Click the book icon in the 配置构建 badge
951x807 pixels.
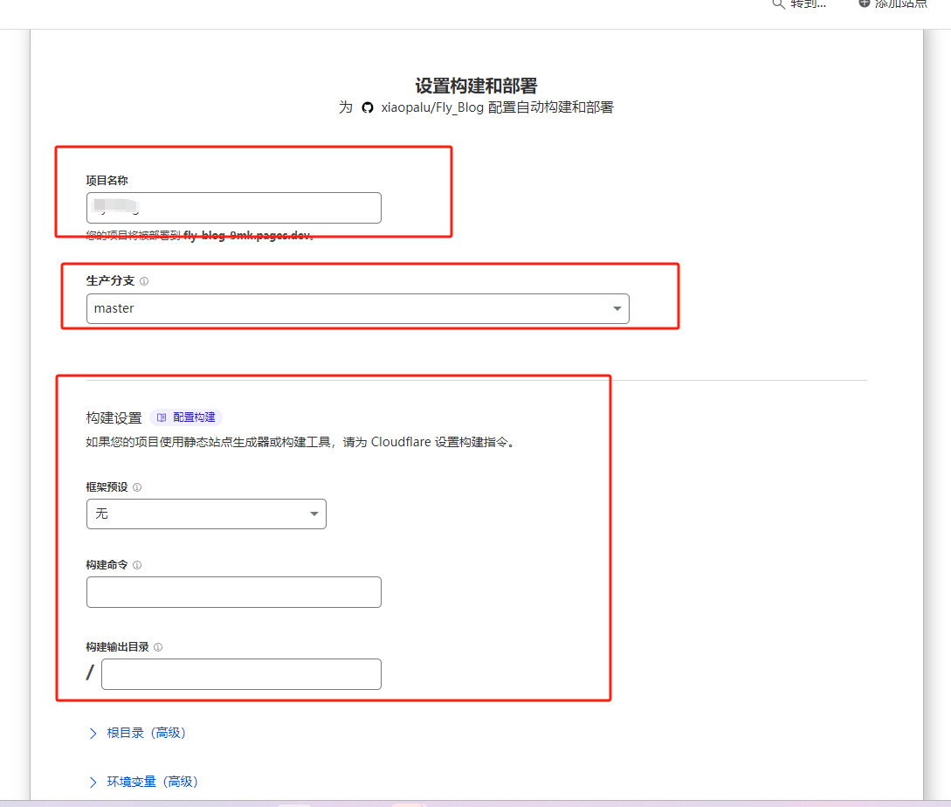[x=162, y=417]
